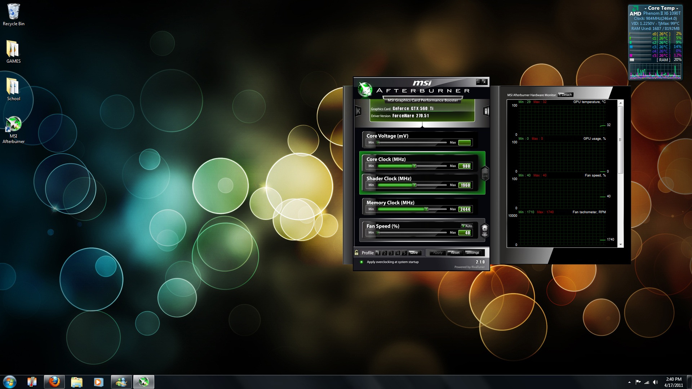Reset clocks to defaults

455,252
